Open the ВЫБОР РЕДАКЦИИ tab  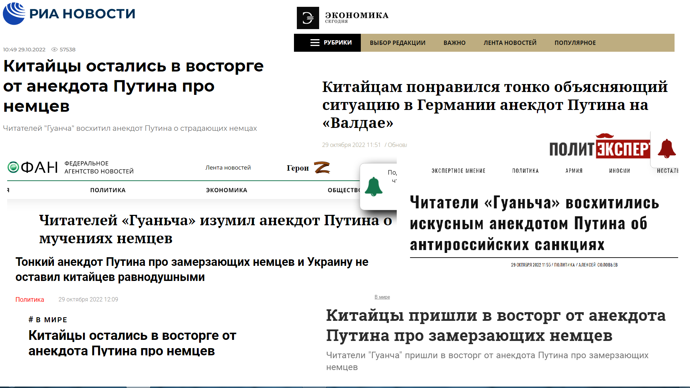pyautogui.click(x=397, y=43)
